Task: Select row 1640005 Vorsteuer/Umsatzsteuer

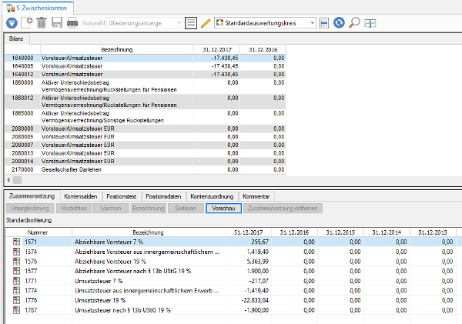Action: [146, 66]
